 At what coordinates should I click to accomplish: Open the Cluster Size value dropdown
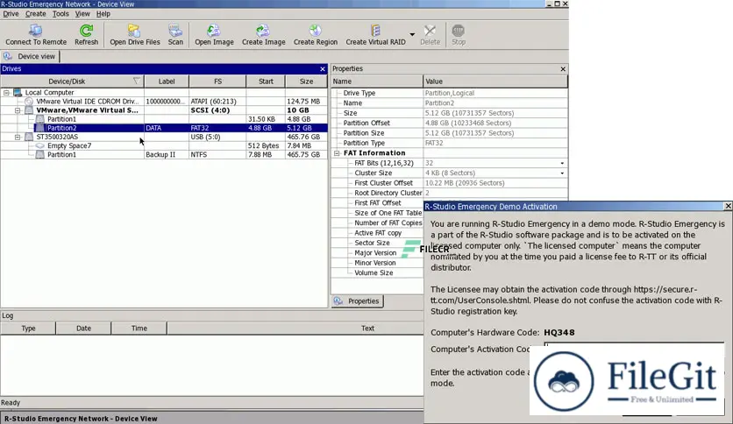pos(562,173)
